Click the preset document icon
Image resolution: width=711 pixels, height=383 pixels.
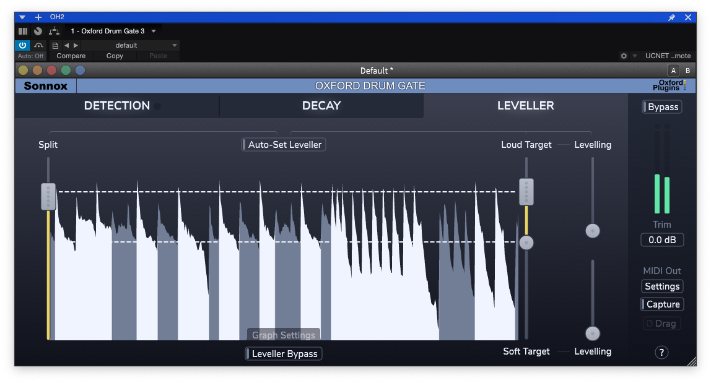pos(55,45)
